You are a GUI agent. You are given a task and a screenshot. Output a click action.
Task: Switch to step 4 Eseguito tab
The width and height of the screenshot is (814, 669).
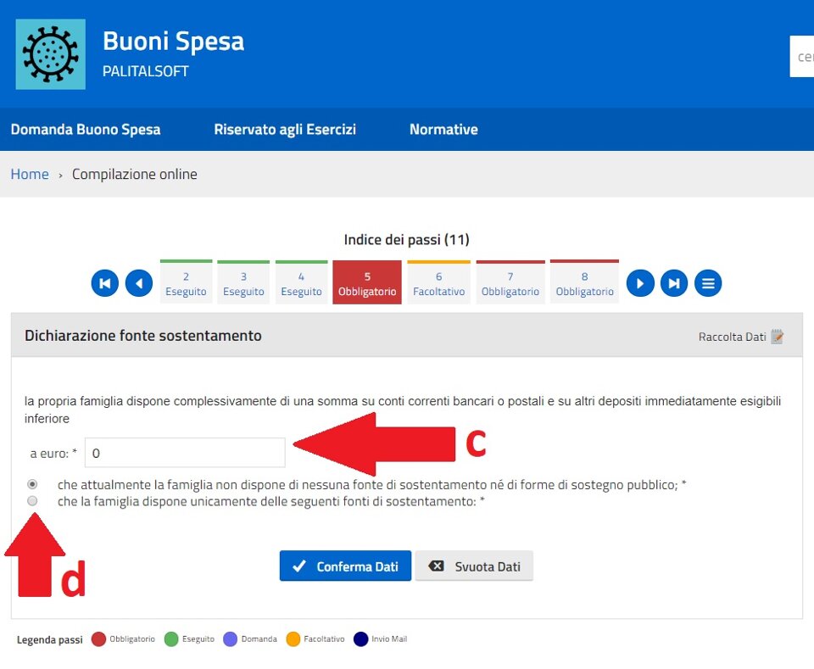(x=301, y=283)
